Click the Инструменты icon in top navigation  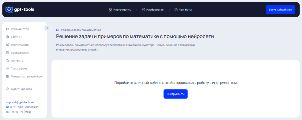tap(110, 10)
